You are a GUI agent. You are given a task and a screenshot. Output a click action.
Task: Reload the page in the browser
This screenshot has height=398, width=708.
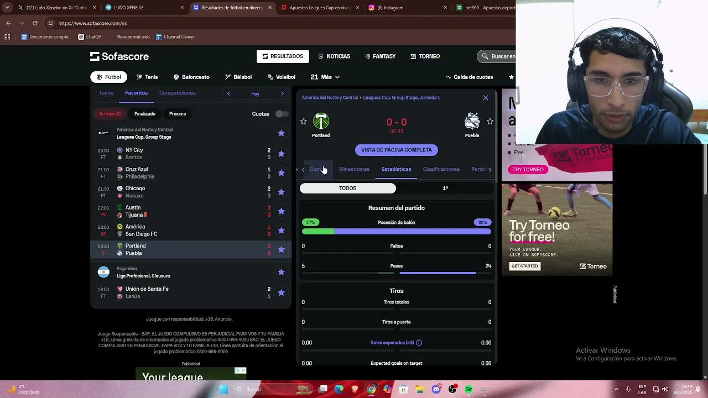tap(35, 23)
